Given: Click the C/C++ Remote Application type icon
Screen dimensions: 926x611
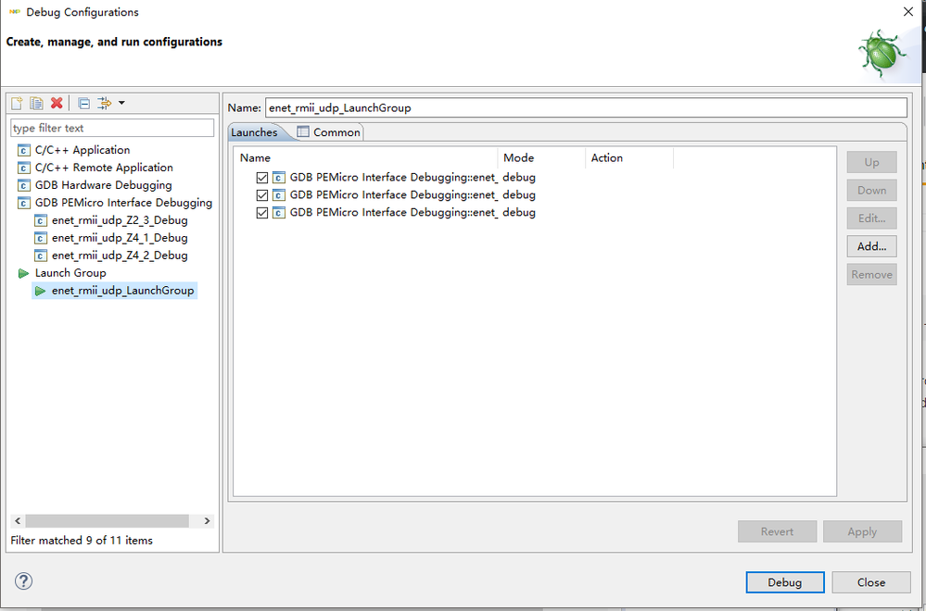Looking at the screenshot, I should (23, 168).
